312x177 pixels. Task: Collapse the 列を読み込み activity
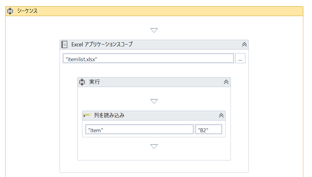point(221,115)
